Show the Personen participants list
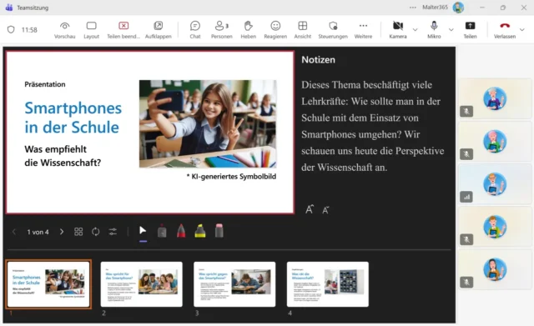Image resolution: width=534 pixels, height=326 pixels. pos(221,30)
